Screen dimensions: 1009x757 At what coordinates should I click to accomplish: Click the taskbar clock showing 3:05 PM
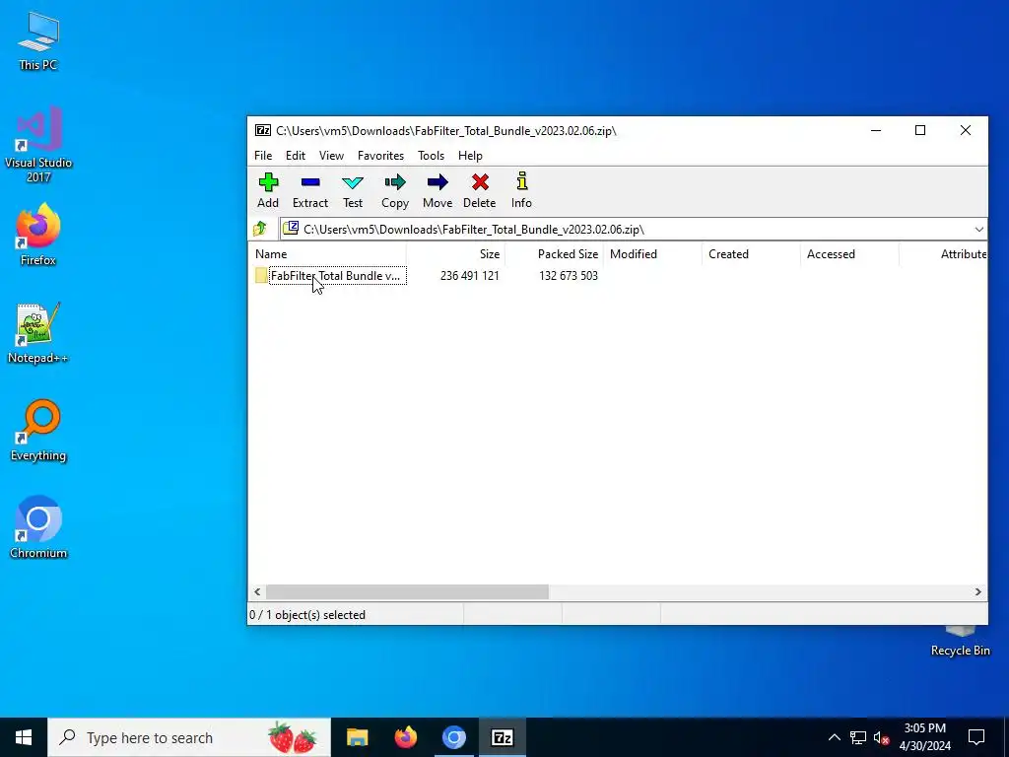coord(924,737)
